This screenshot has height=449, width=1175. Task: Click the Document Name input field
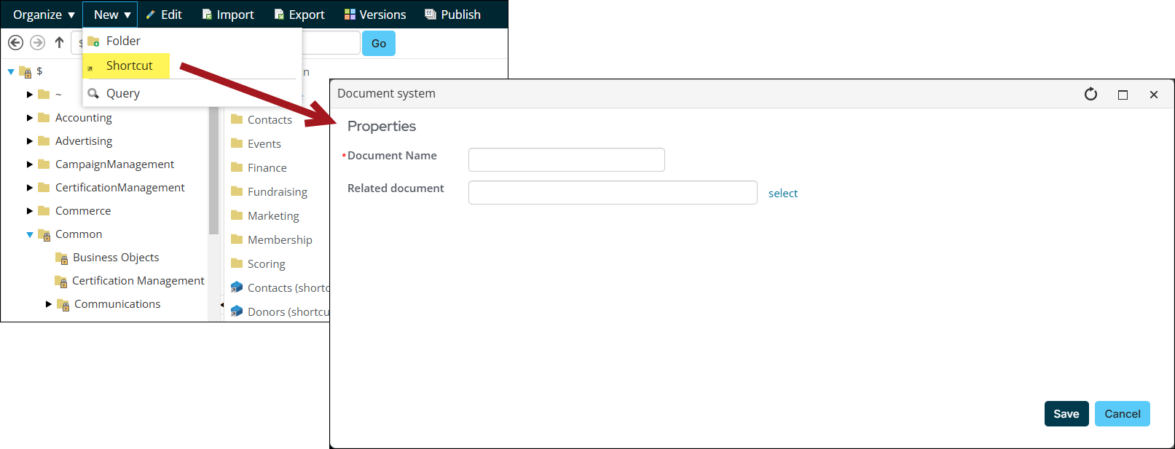[567, 159]
